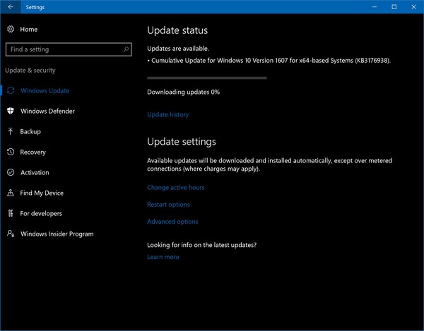Open the Backup settings page
This screenshot has width=424, height=331.
[x=30, y=132]
